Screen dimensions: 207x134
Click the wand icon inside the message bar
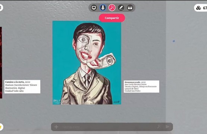[159, 127]
